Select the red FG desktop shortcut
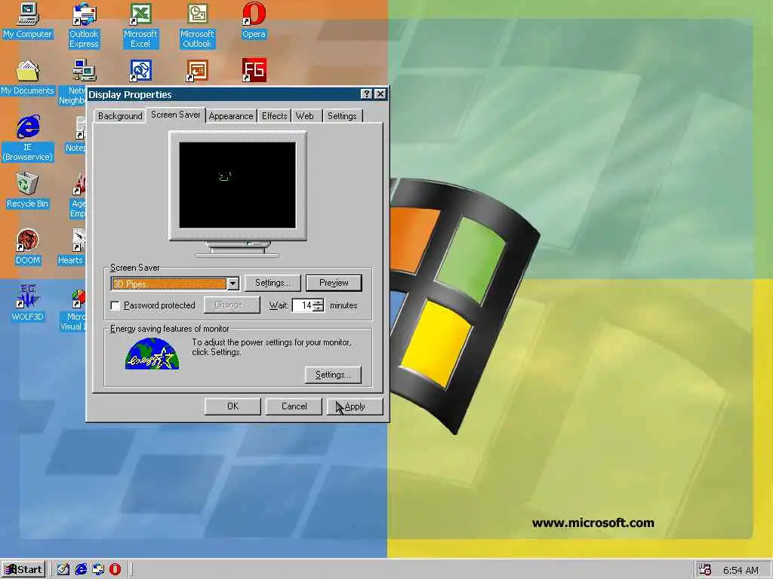Image resolution: width=773 pixels, height=579 pixels. [x=254, y=70]
